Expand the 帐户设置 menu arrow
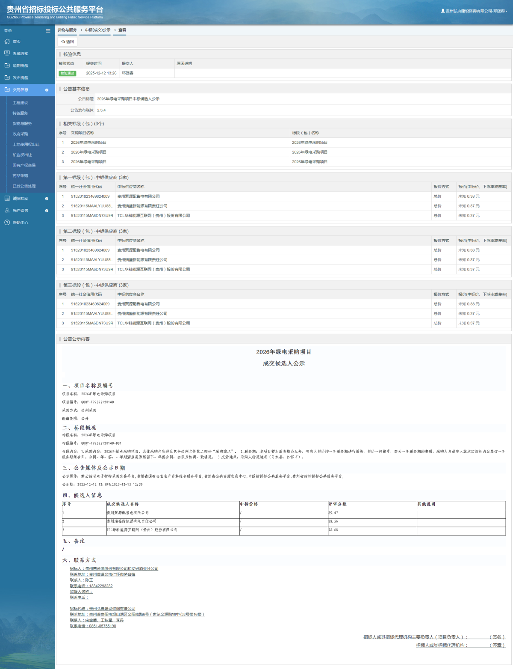 pyautogui.click(x=47, y=211)
